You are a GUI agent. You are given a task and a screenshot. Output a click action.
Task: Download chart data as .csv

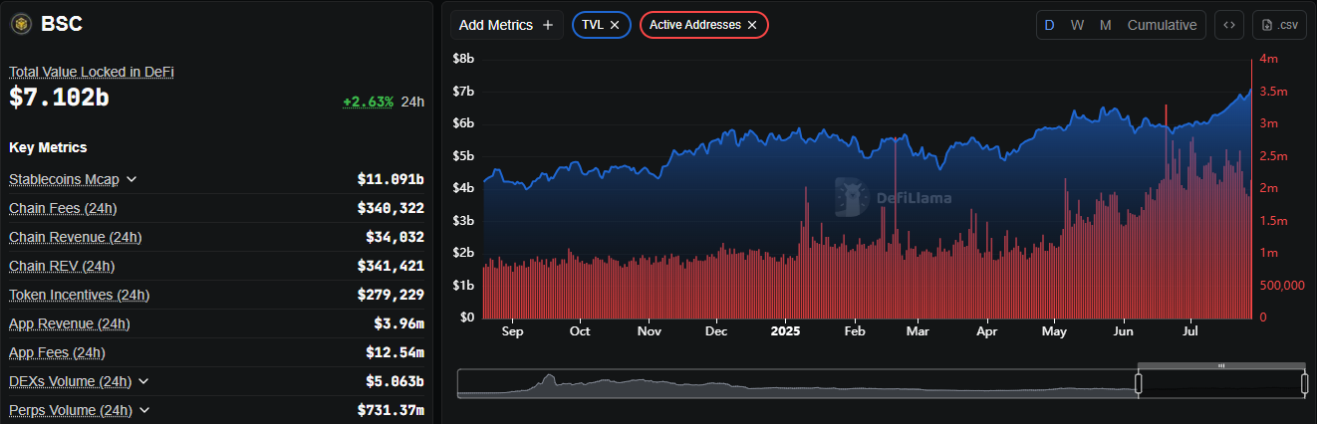pyautogui.click(x=1279, y=25)
